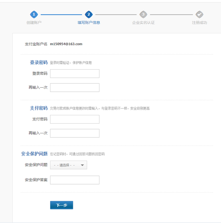This screenshot has height=223, width=221.
Task: Select the 填写账户信息 step label
Action: [x=89, y=23]
